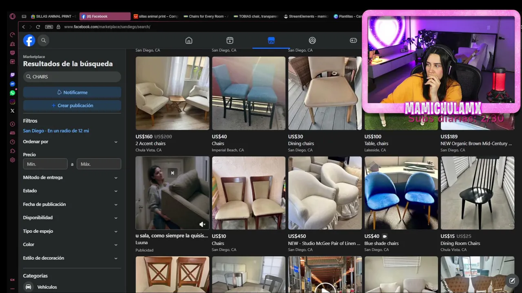This screenshot has width=522, height=293.
Task: Click the browser address bar URL
Action: (x=107, y=27)
